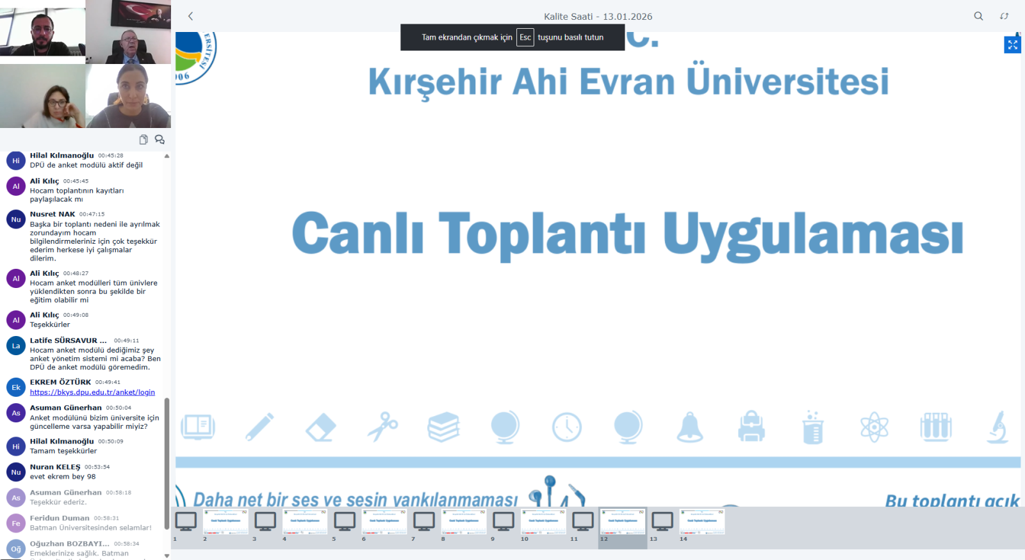
Task: Click the EKREM ÖZTÜRK avatar icon
Action: click(x=16, y=387)
